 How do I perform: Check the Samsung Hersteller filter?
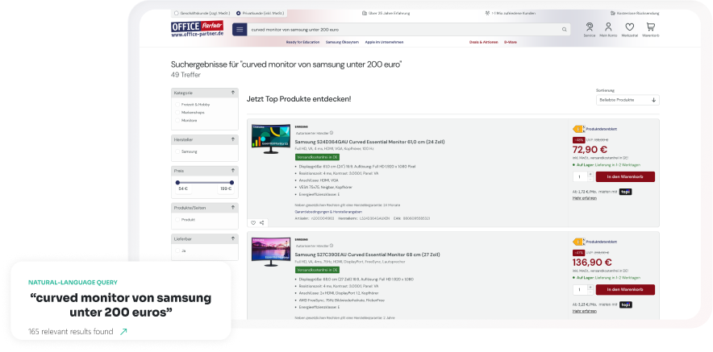[x=177, y=151]
